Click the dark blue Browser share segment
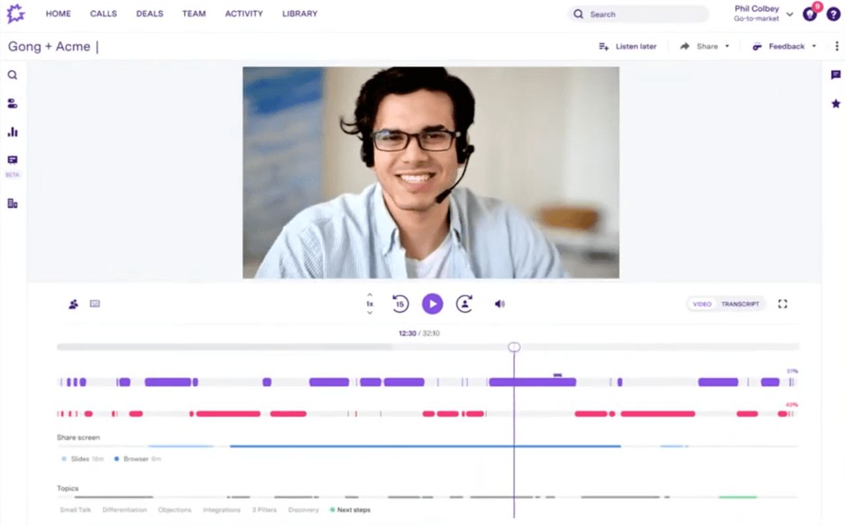 point(425,447)
